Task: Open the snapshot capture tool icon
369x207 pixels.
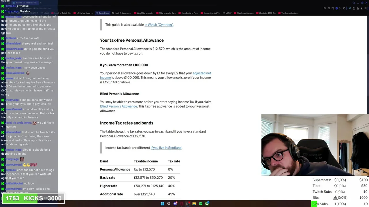Action: [333, 8]
